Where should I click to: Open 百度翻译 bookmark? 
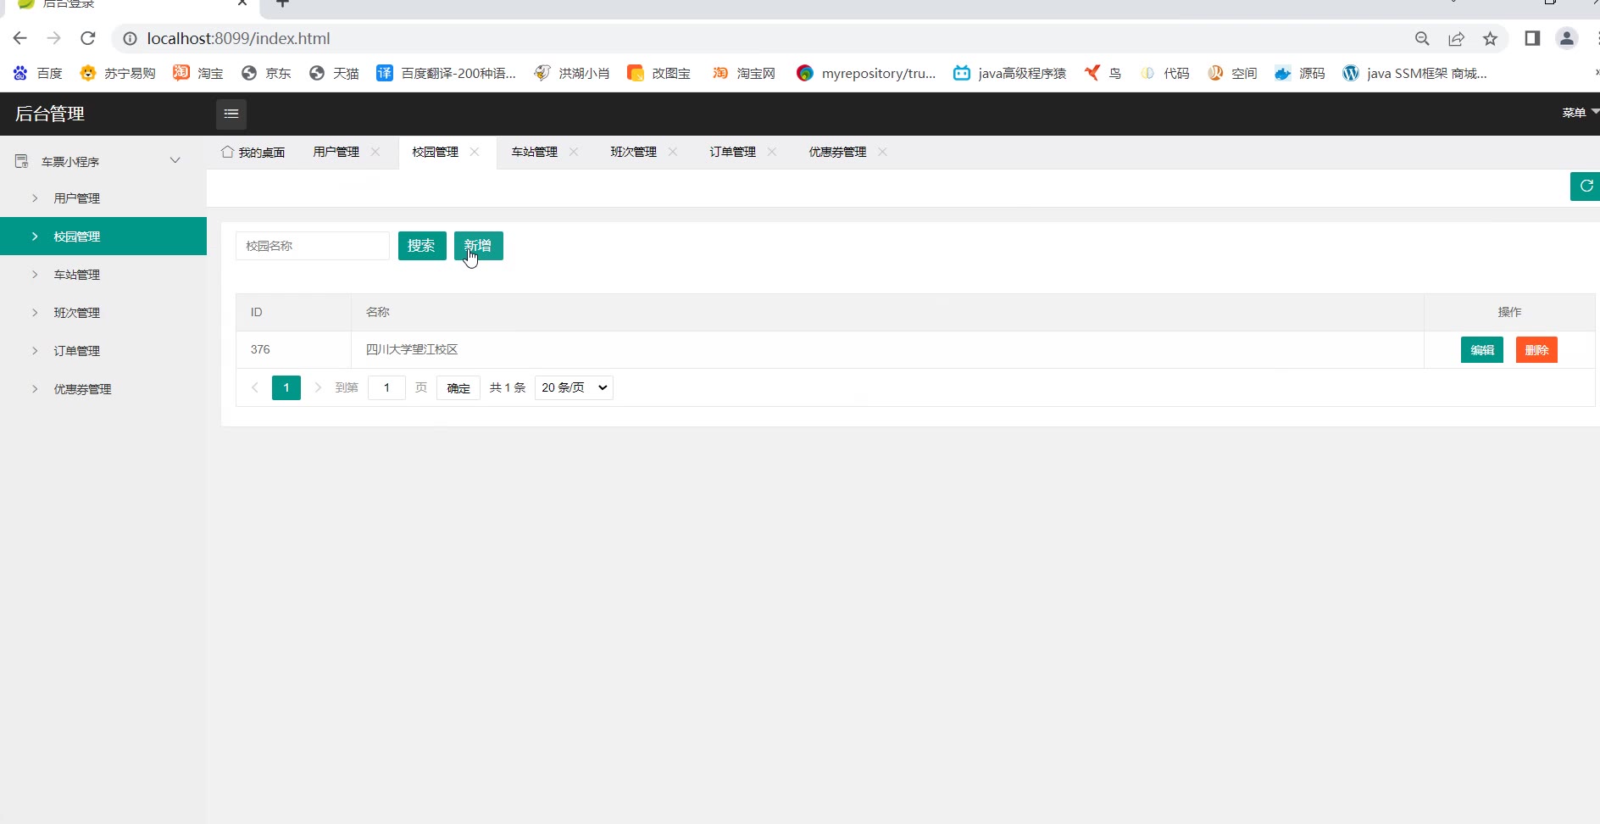tap(446, 74)
